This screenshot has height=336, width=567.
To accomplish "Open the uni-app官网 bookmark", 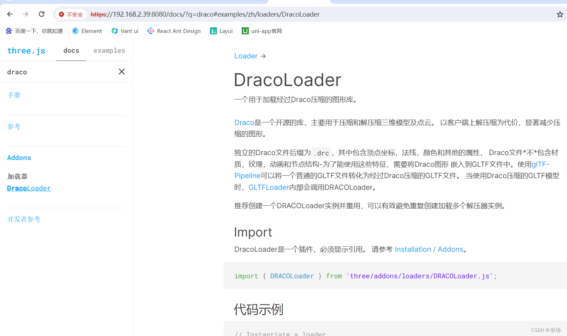I will 262,31.
